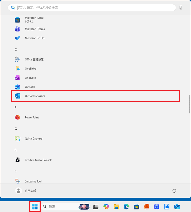
Task: Click the app list vertical scrollbar
Action: click(x=190, y=104)
